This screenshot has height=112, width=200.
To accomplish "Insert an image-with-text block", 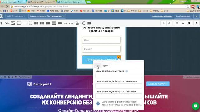I will tap(7, 23).
